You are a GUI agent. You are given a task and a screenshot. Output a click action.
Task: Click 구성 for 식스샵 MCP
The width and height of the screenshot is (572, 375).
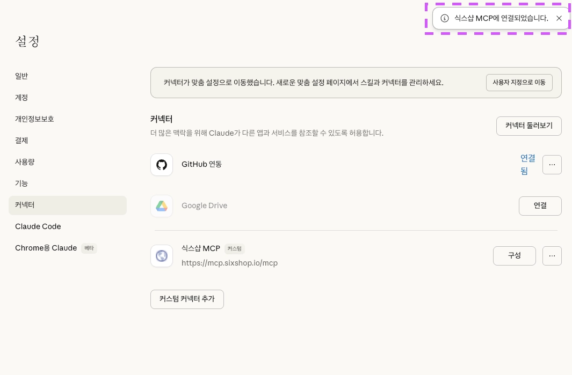[514, 256]
